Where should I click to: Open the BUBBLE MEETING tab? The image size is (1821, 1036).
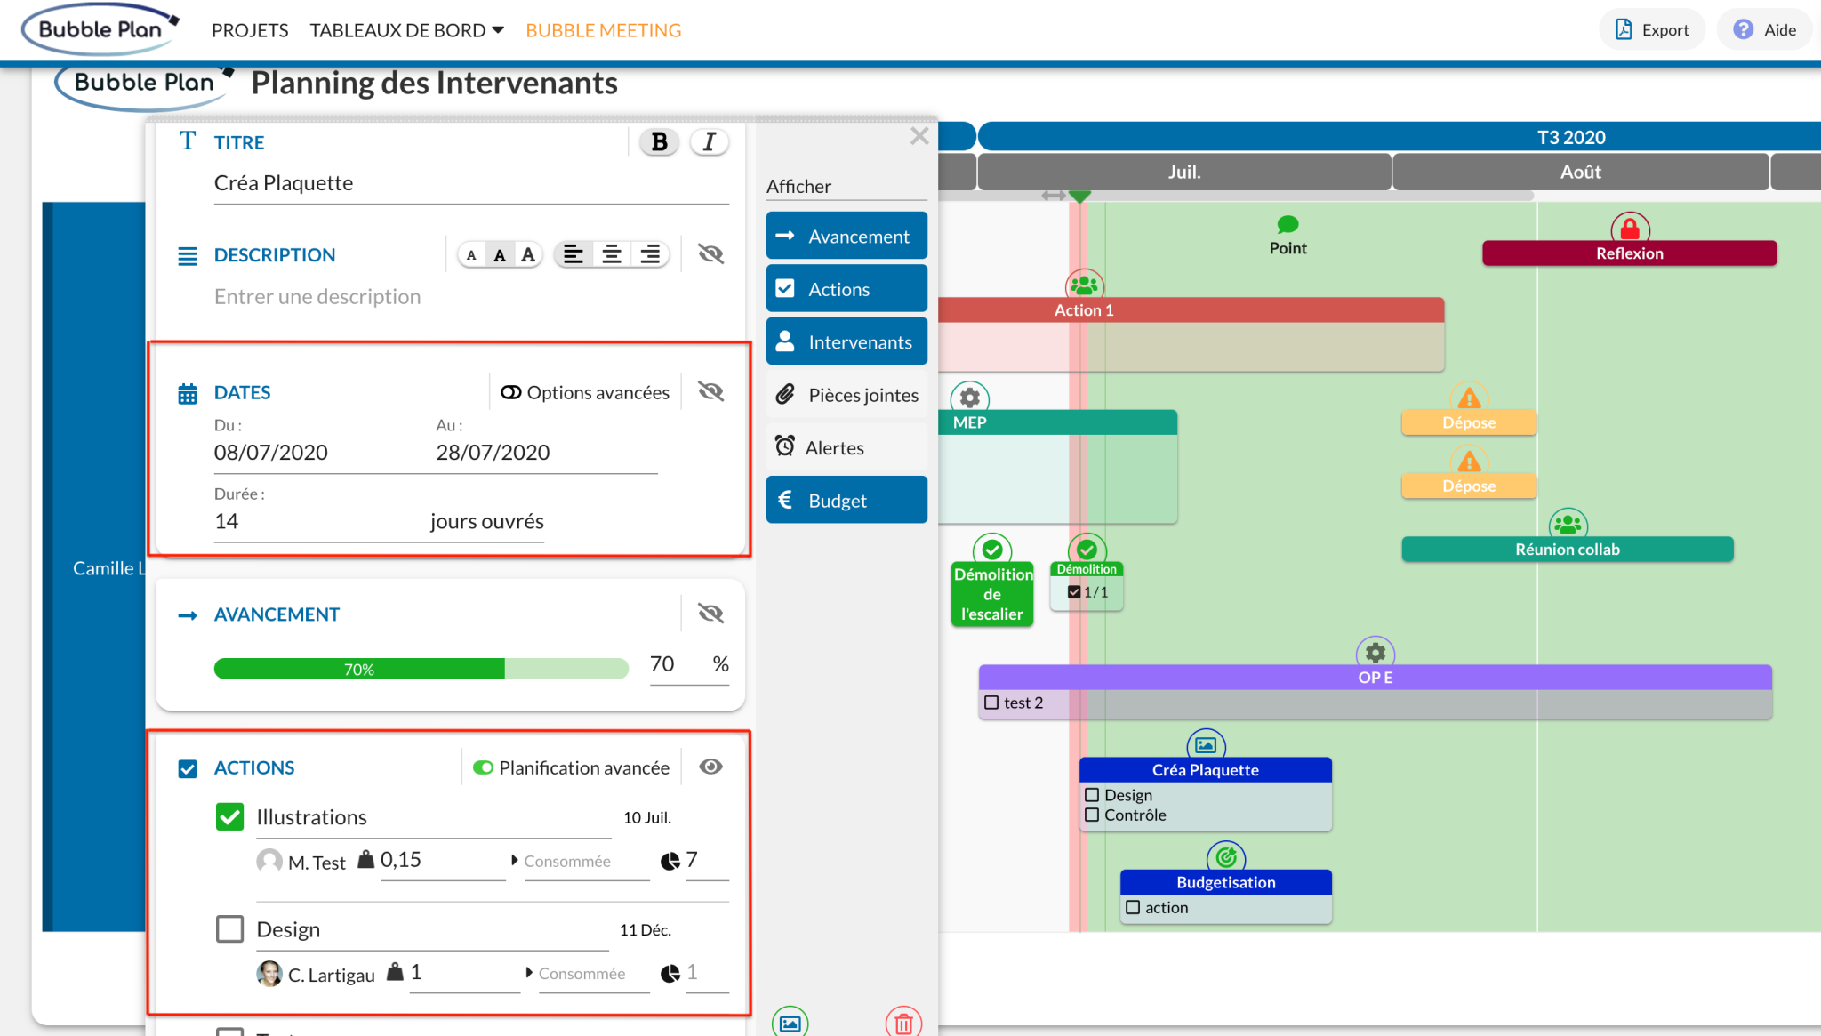point(603,29)
